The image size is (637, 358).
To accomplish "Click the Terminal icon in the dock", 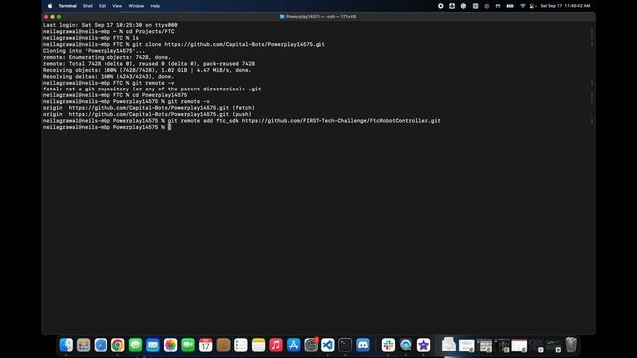I will [x=345, y=345].
